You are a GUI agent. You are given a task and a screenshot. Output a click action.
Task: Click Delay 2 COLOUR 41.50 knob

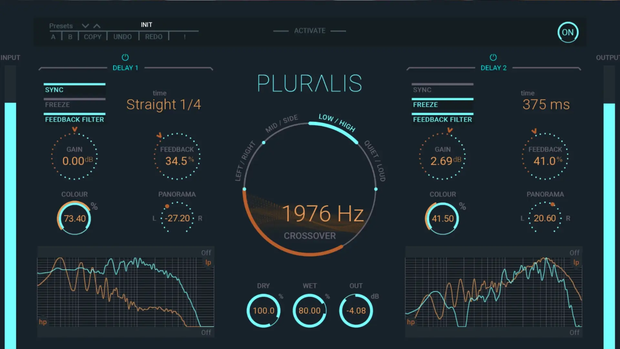442,218
